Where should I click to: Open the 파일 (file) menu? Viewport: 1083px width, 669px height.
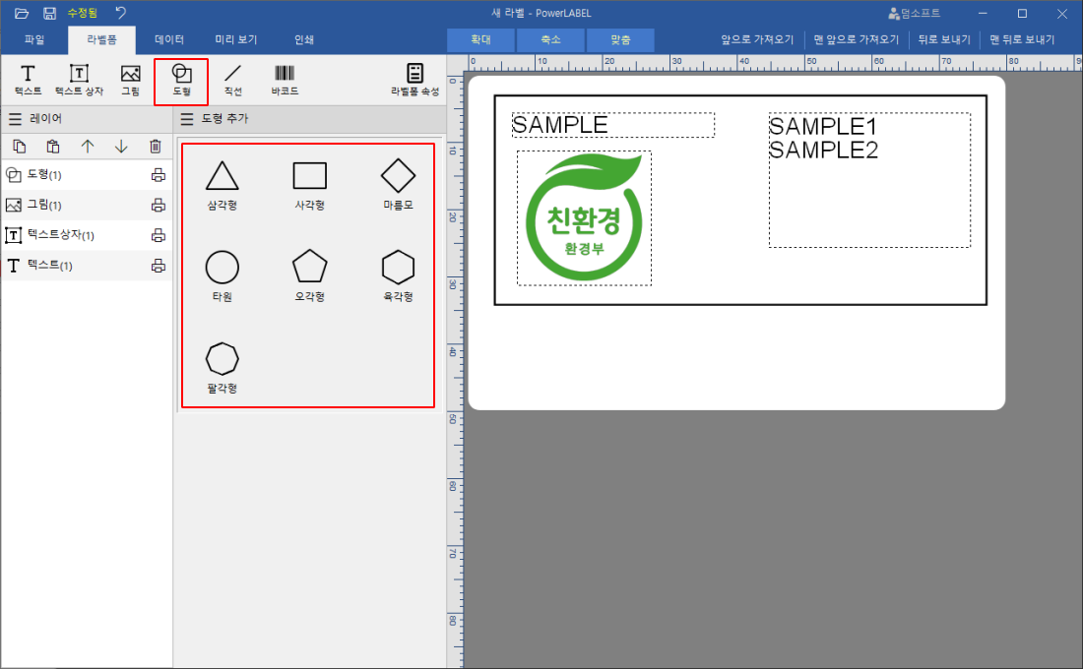(34, 40)
